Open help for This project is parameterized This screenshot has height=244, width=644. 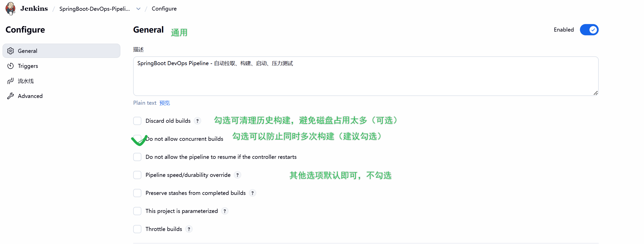tap(225, 211)
